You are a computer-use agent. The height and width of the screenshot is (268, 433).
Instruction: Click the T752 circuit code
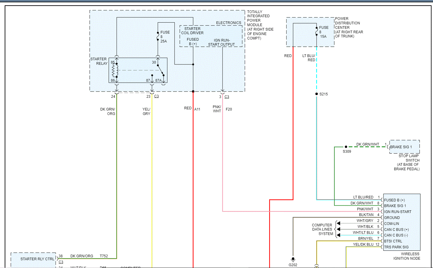point(104,256)
